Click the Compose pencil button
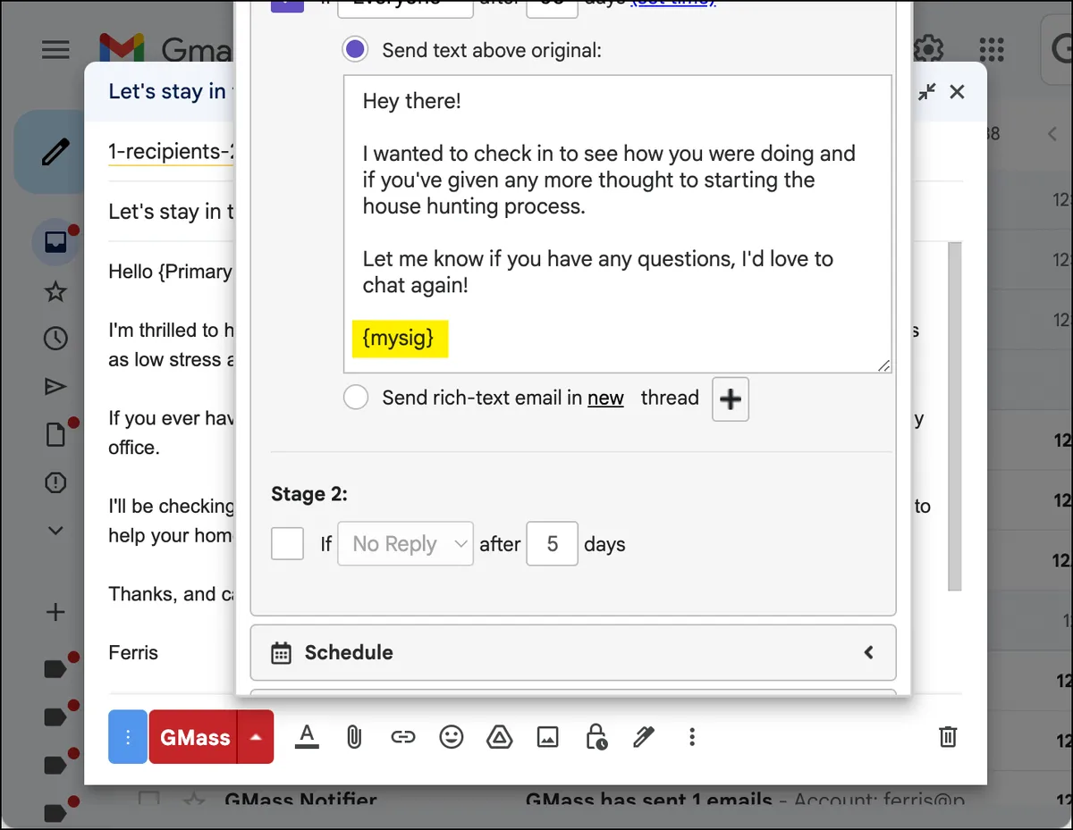This screenshot has height=830, width=1073. (55, 153)
